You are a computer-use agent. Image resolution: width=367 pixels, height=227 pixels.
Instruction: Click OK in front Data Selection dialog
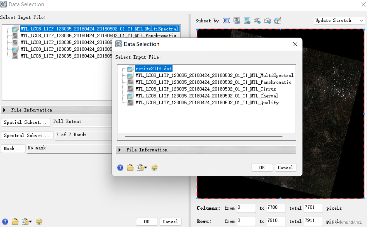coord(262,168)
